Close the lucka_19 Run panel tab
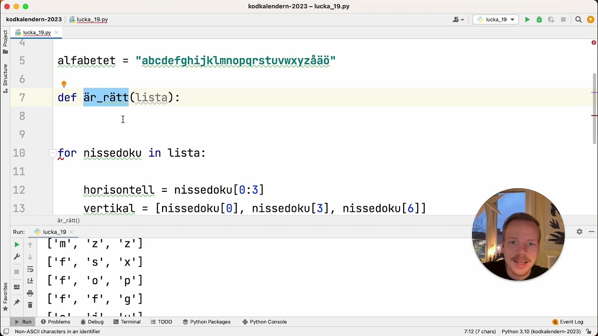Screen dimensions: 598x336 71,232
